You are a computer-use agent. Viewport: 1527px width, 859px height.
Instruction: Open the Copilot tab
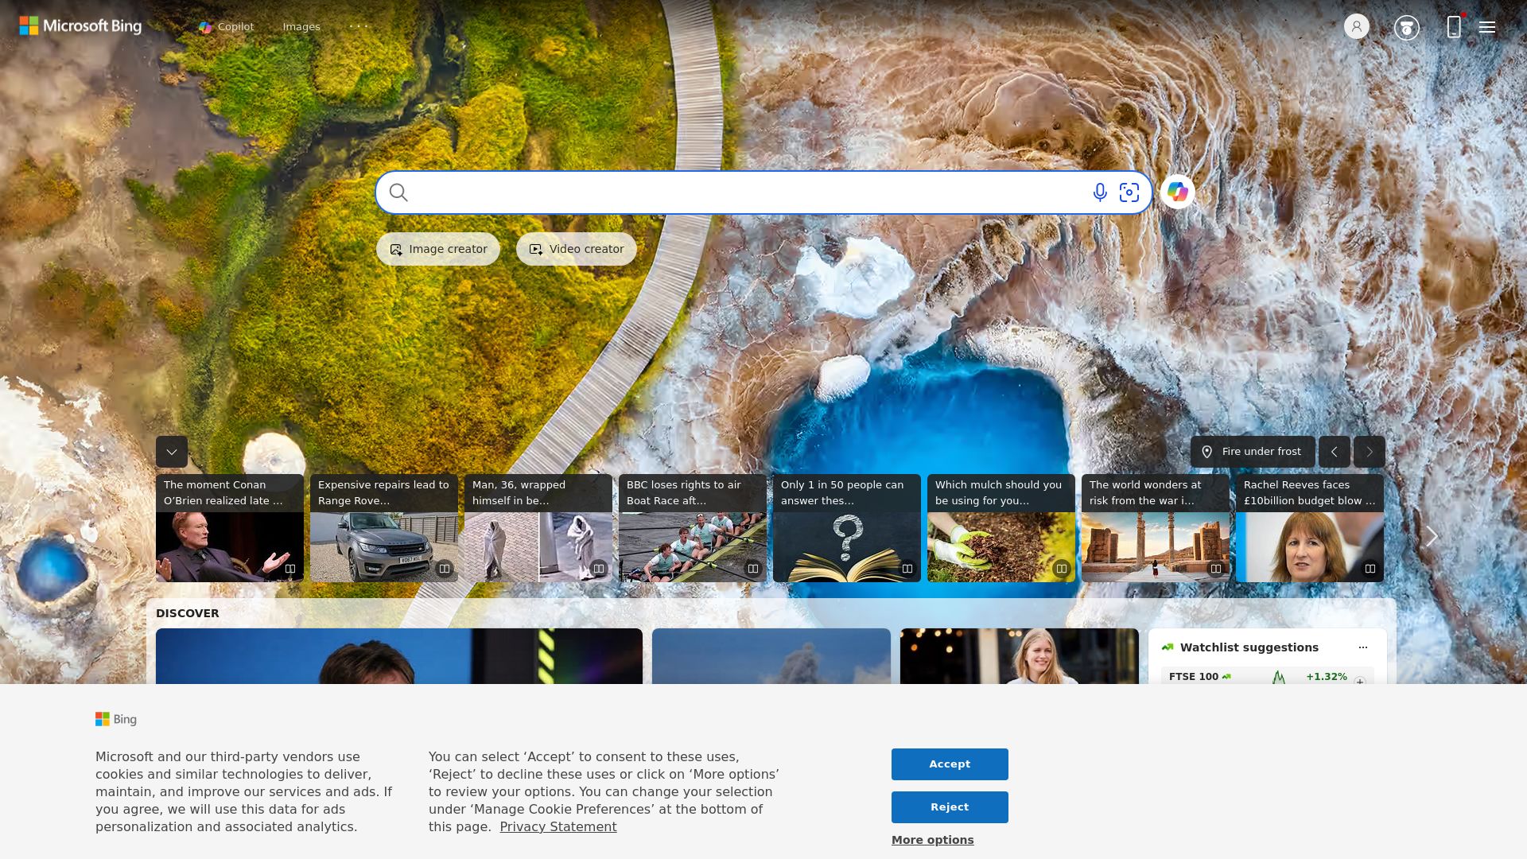(235, 26)
